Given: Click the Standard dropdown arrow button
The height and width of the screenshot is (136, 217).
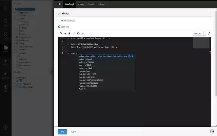Looking at the screenshot, I should [x=205, y=33].
